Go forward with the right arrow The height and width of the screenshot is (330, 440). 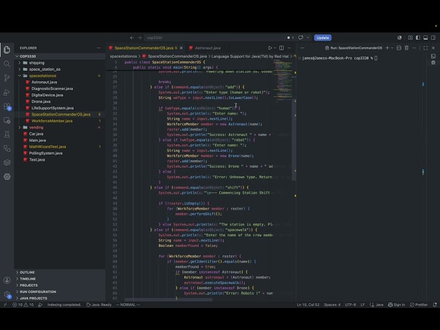click(x=140, y=38)
